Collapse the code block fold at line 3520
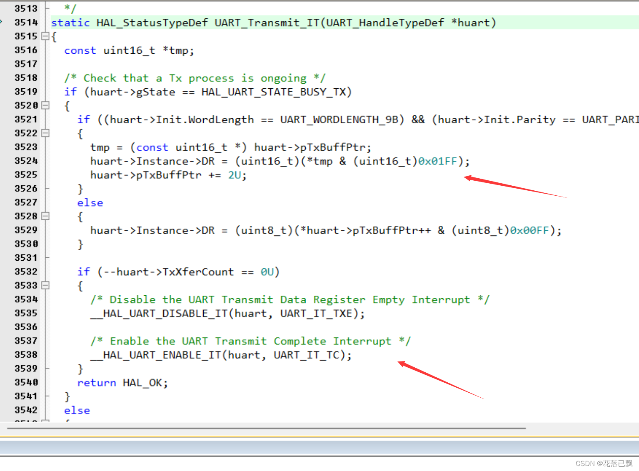 (x=45, y=105)
